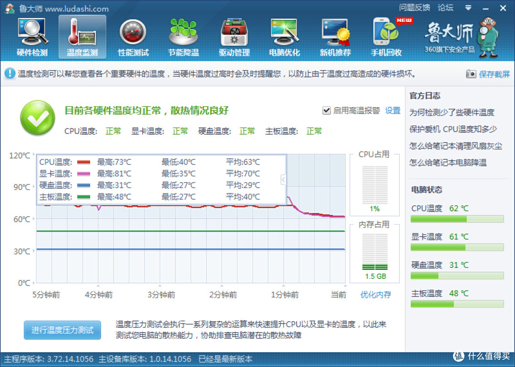
Task: Click 问题反馈 feedback link
Action: [414, 8]
